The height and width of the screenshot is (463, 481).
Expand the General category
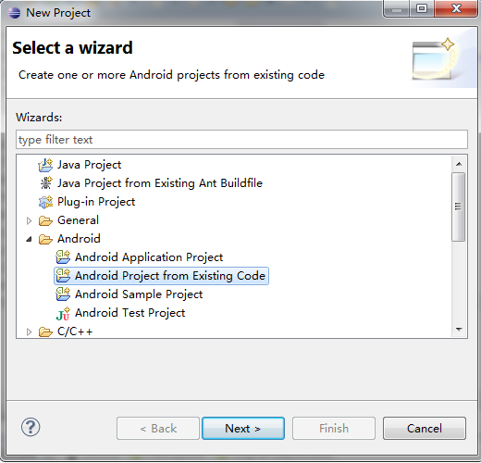[29, 220]
